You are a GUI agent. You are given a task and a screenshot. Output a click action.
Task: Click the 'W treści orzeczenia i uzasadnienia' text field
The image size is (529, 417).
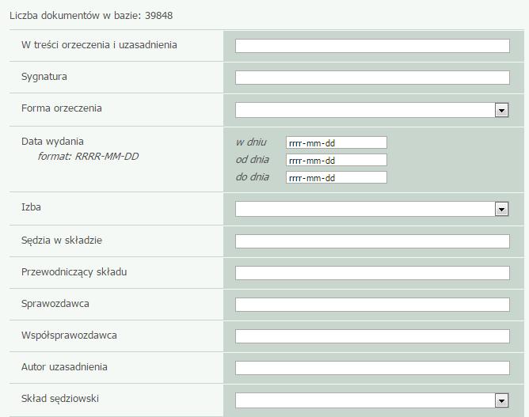tap(372, 46)
